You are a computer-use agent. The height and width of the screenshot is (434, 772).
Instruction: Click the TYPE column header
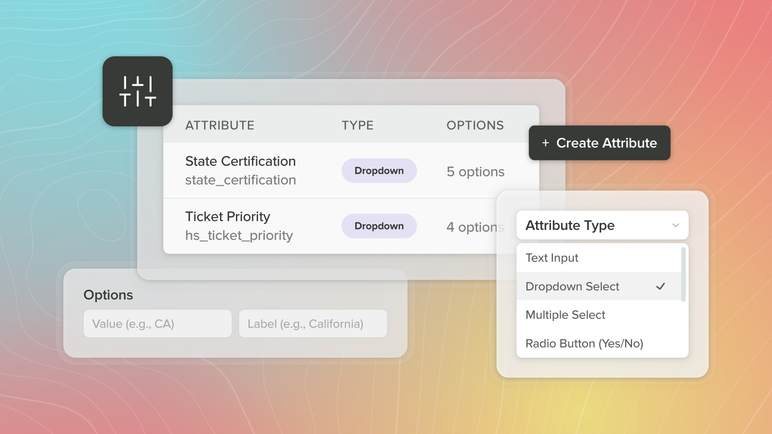[358, 125]
